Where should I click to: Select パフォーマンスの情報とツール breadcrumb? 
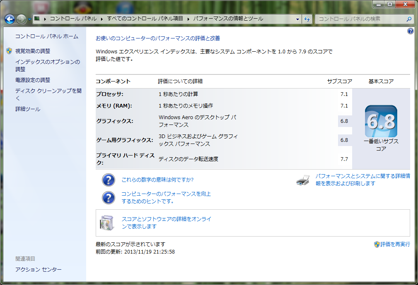pos(228,19)
